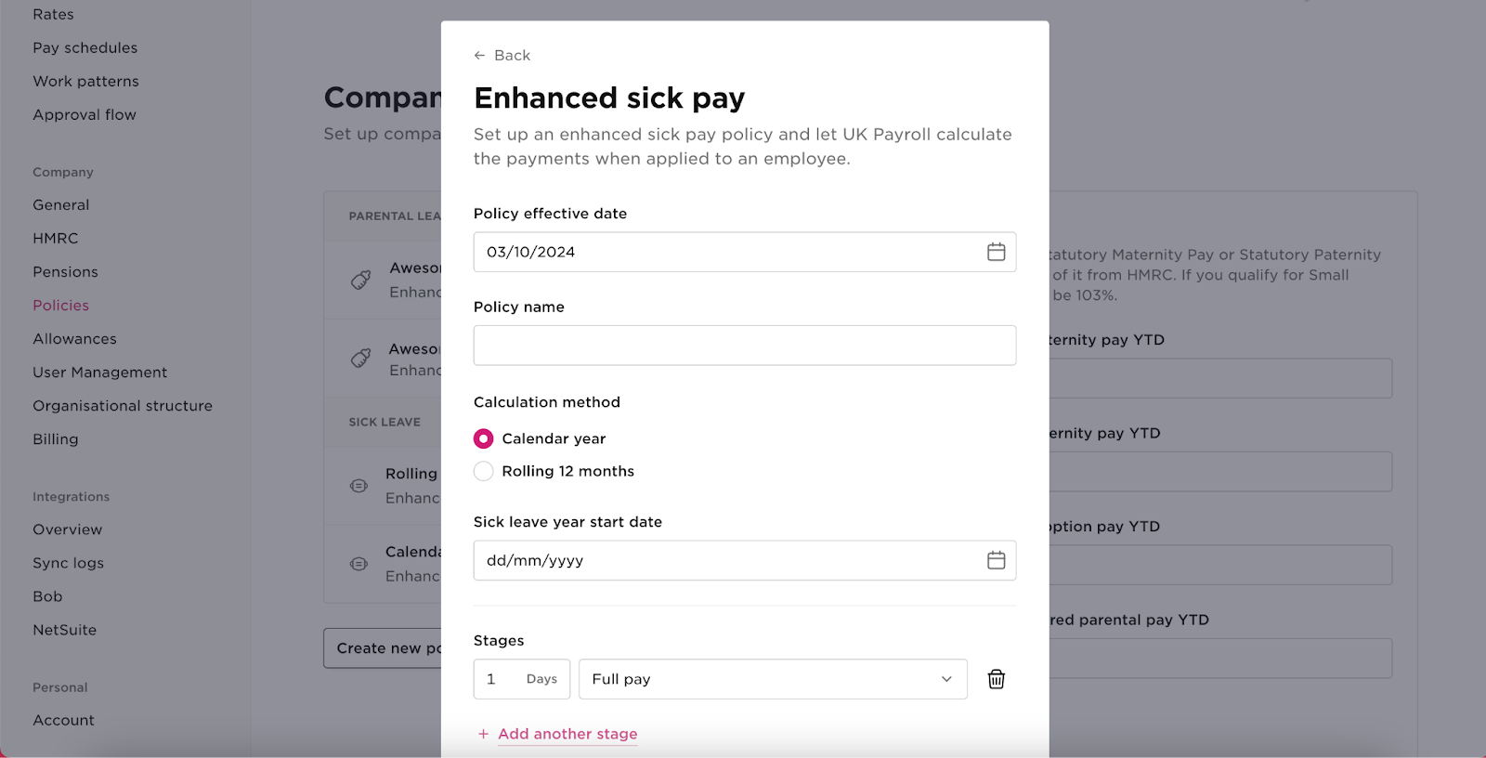Image resolution: width=1486 pixels, height=758 pixels.
Task: Click the sick face icon on the Calendar policy
Action: point(358,564)
